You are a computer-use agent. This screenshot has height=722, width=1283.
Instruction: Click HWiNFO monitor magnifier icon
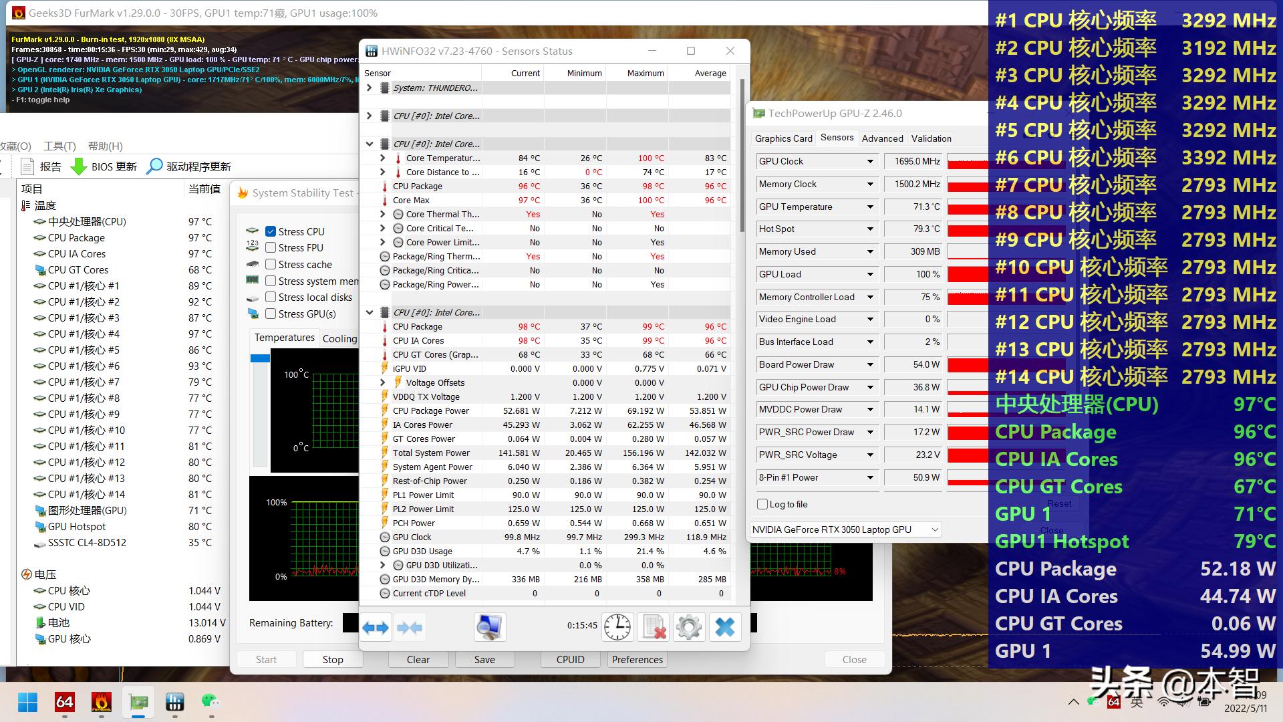[489, 627]
